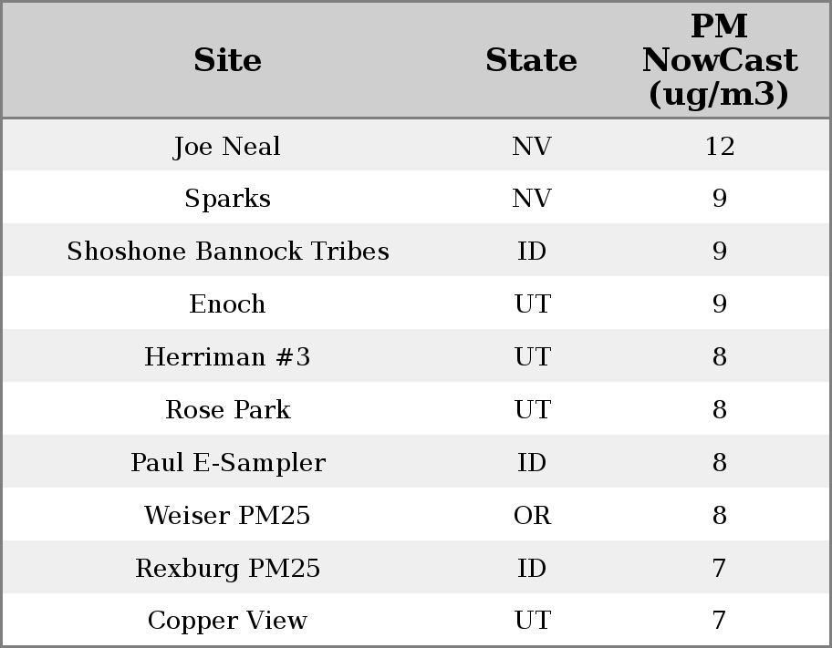Image resolution: width=832 pixels, height=648 pixels.
Task: Select the Copper View site cell
Action: tap(227, 621)
